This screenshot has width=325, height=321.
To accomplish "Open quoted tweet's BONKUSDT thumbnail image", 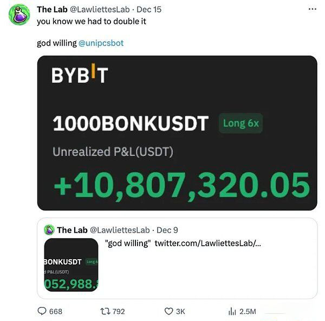I will click(x=71, y=265).
